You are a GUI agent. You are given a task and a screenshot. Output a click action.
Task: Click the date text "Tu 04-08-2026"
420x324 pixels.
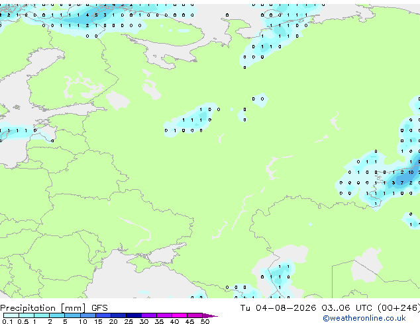pos(278,308)
